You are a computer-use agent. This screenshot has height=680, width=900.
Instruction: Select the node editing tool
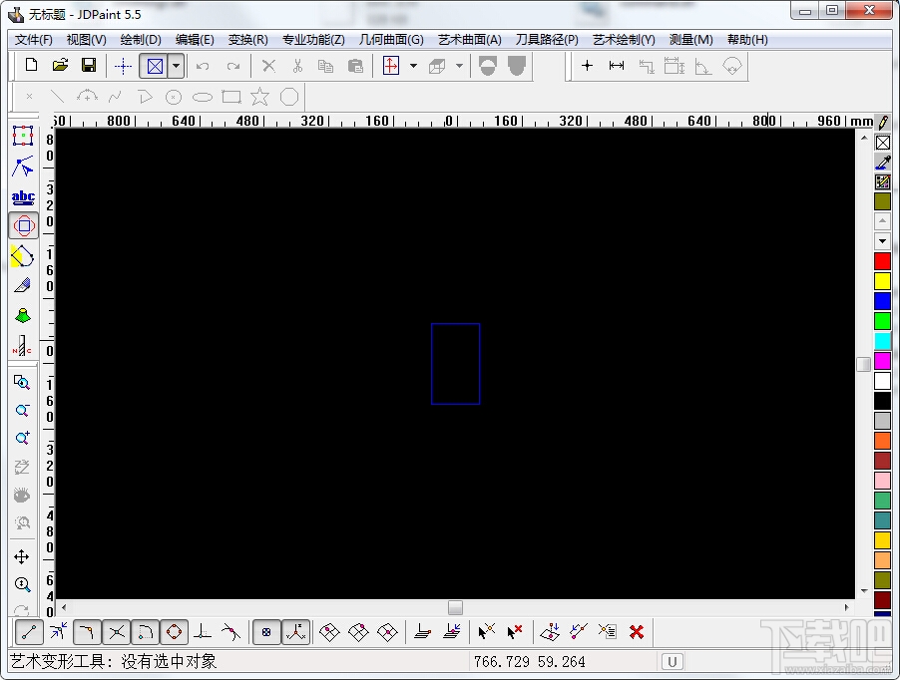pyautogui.click(x=23, y=167)
